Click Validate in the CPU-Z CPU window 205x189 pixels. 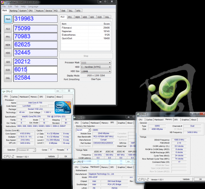click(x=51, y=156)
